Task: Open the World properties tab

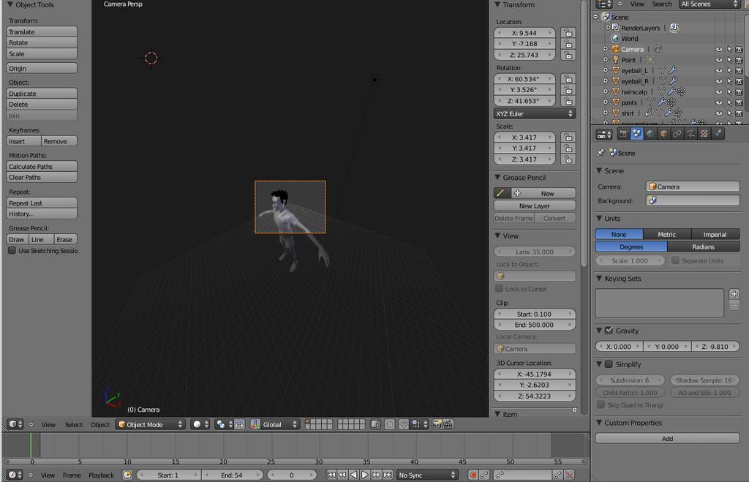Action: tap(650, 135)
